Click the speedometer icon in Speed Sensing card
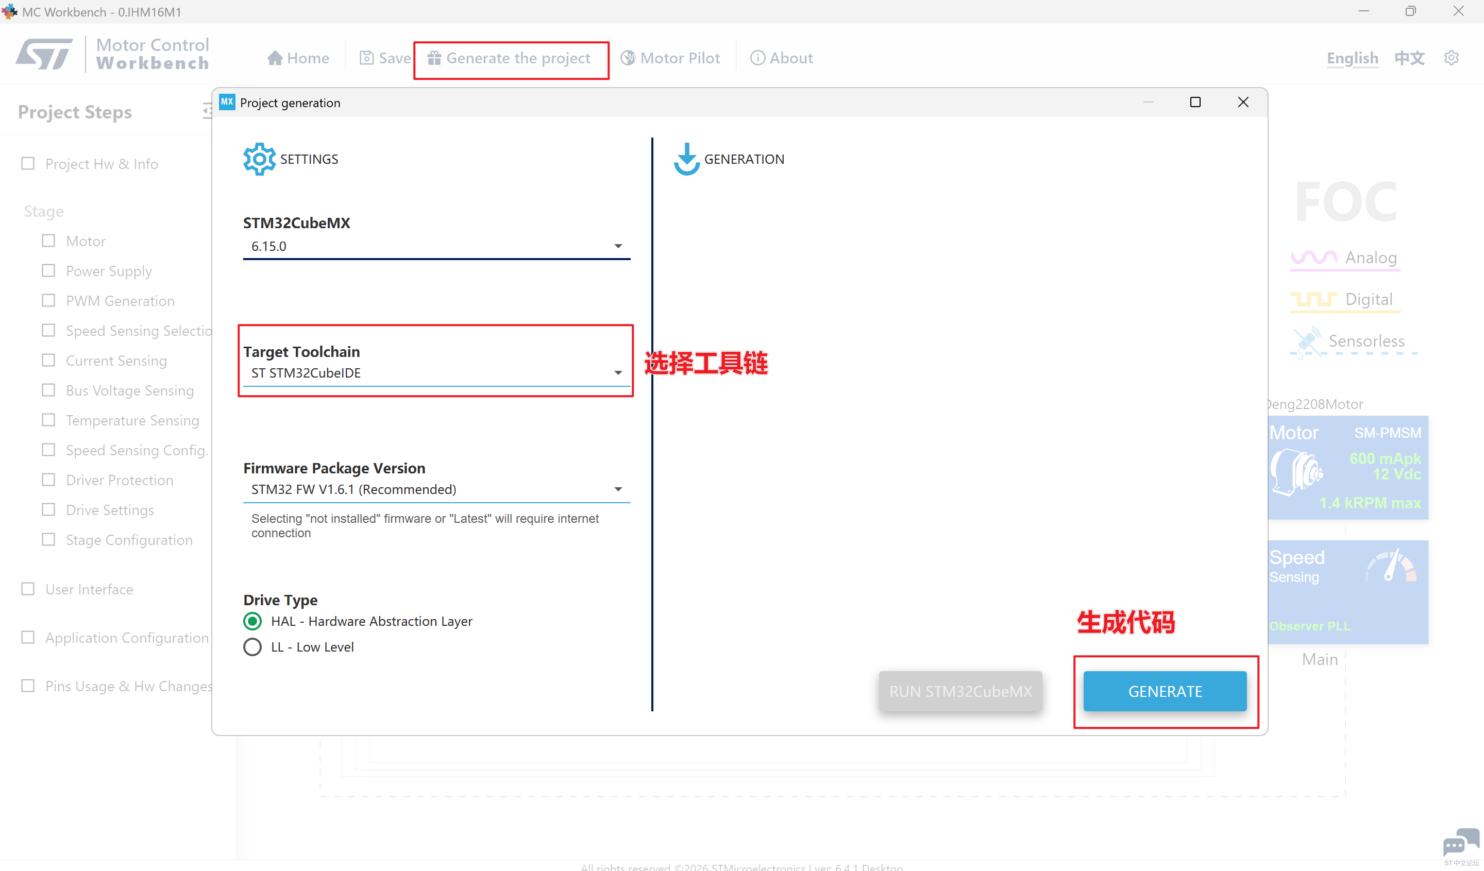The image size is (1484, 871). 1391,566
